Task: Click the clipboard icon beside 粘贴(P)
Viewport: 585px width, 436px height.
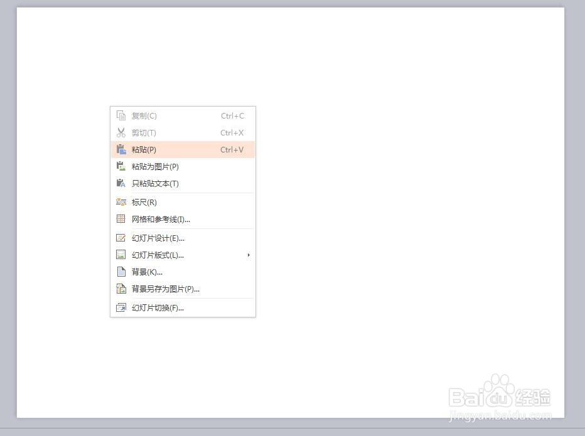Action: pos(121,149)
